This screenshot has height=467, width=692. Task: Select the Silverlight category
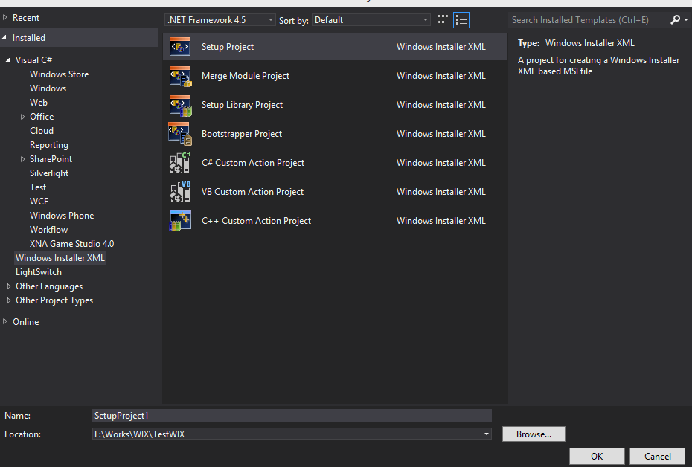point(49,173)
